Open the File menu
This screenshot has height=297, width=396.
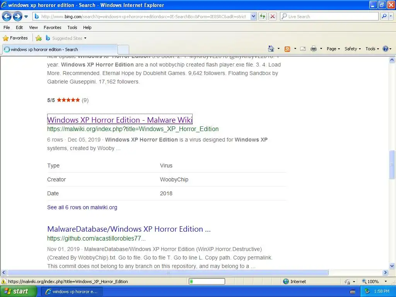click(7, 27)
